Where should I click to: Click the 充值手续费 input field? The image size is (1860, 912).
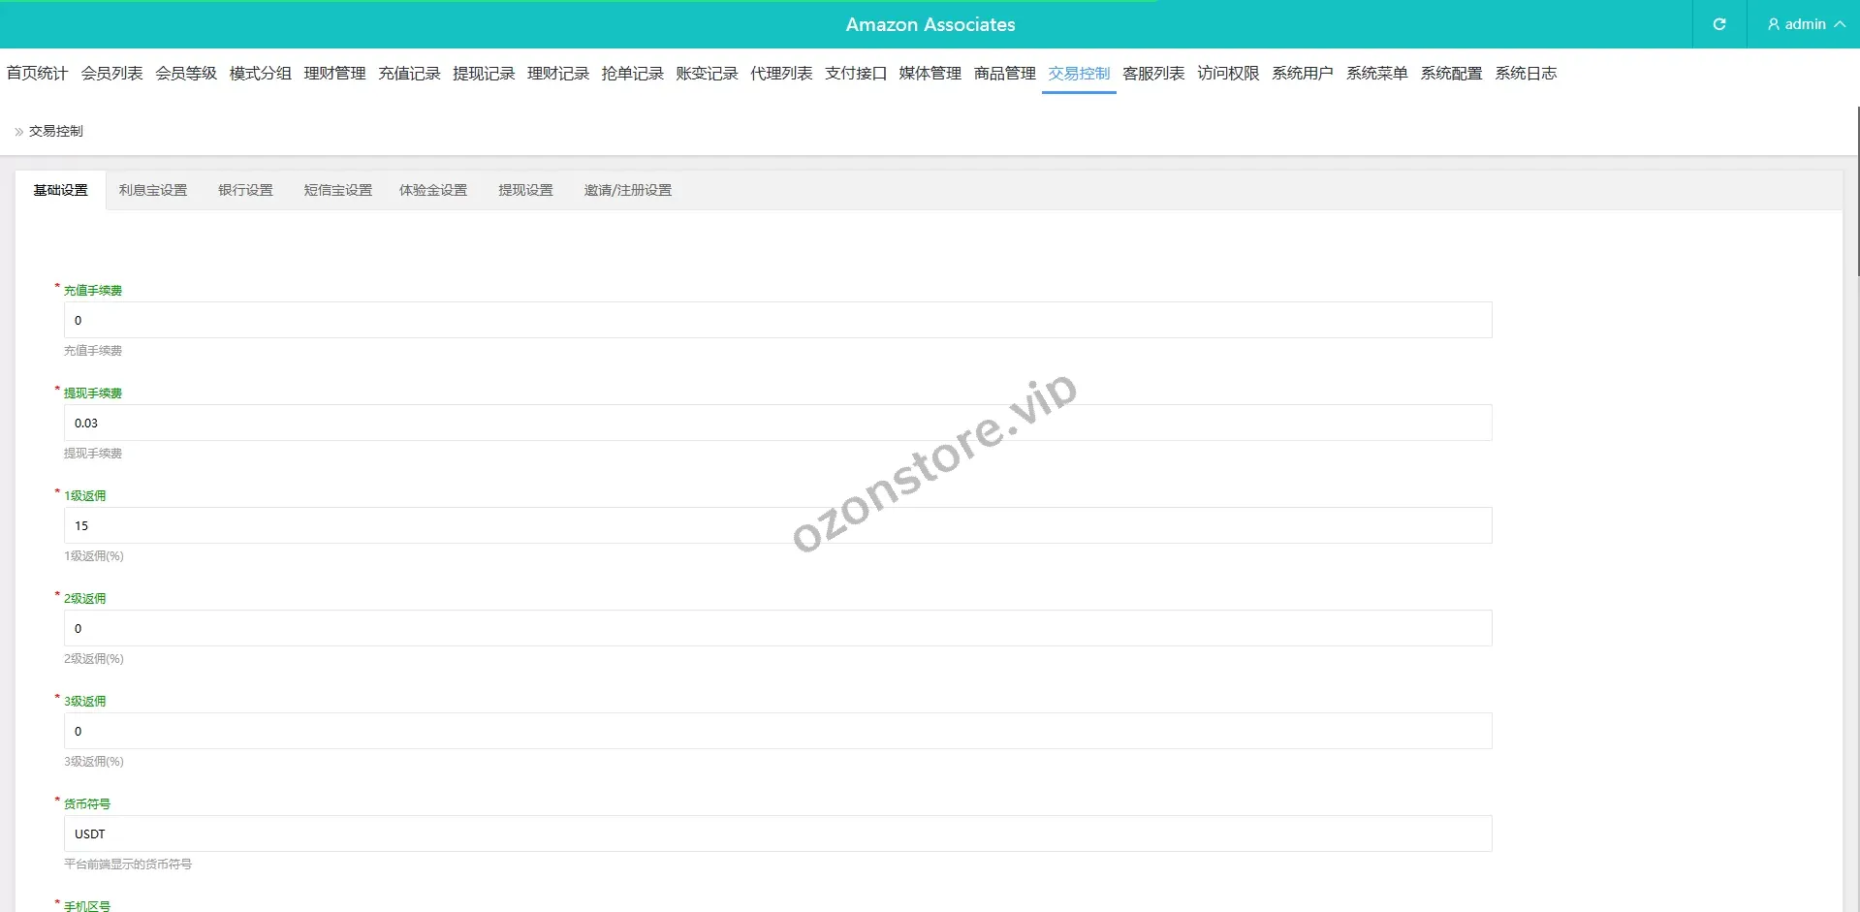pyautogui.click(x=777, y=321)
